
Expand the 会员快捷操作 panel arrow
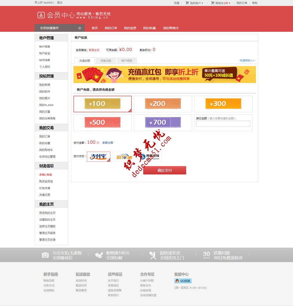(x=79, y=28)
